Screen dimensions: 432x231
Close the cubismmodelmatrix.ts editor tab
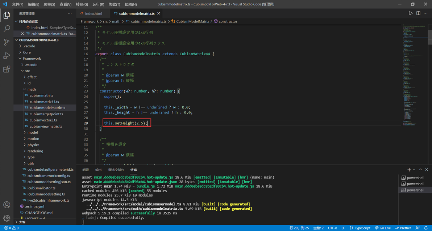pyautogui.click(x=159, y=13)
